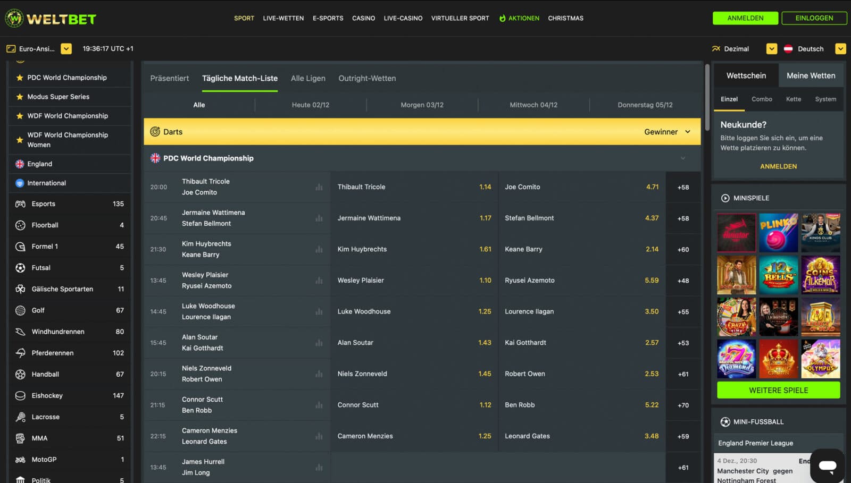The height and width of the screenshot is (483, 851).
Task: Open the Euro-Ansicht view dropdown
Action: coord(66,49)
